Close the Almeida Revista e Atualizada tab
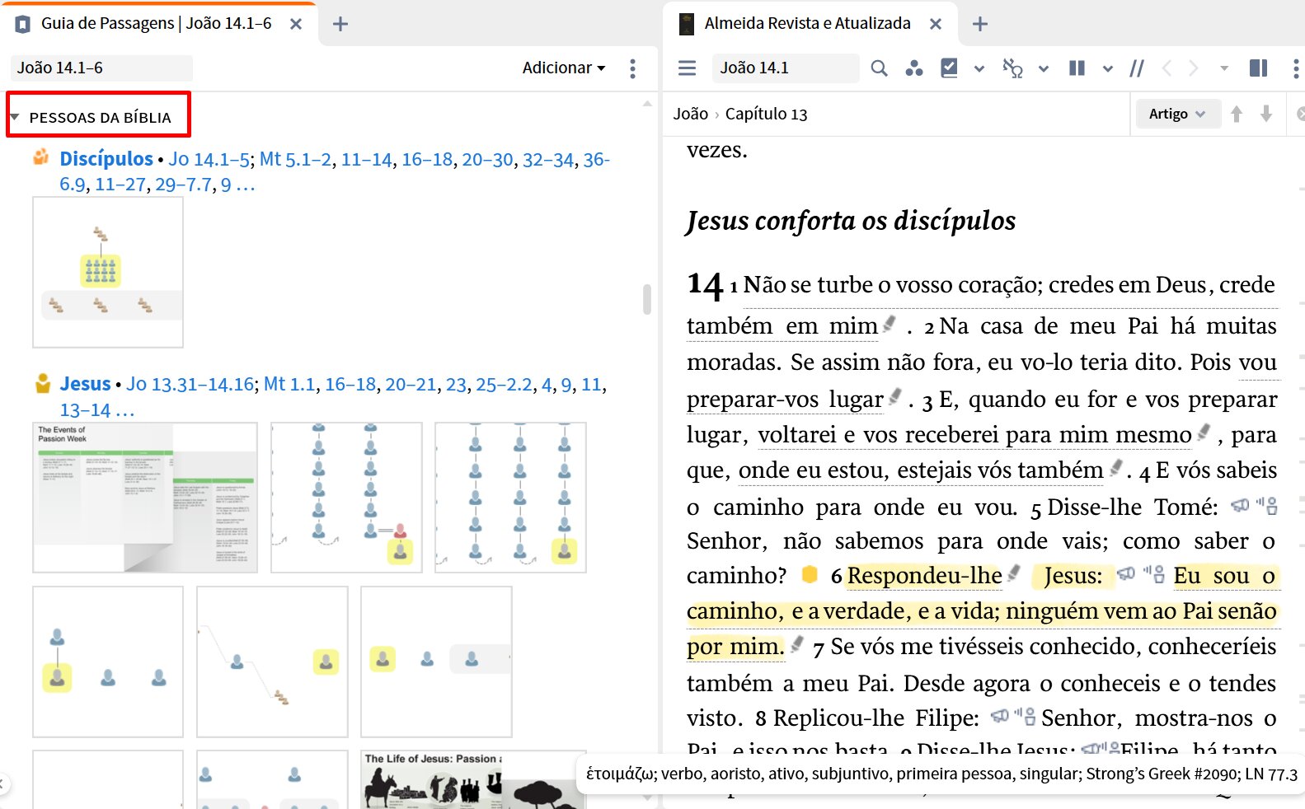 click(936, 24)
